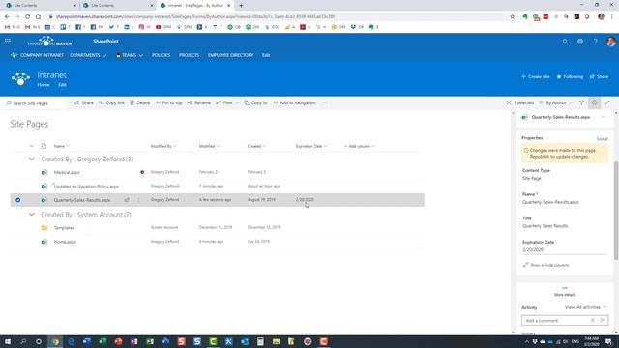Click the Add column header
619x348 pixels.
[359, 146]
